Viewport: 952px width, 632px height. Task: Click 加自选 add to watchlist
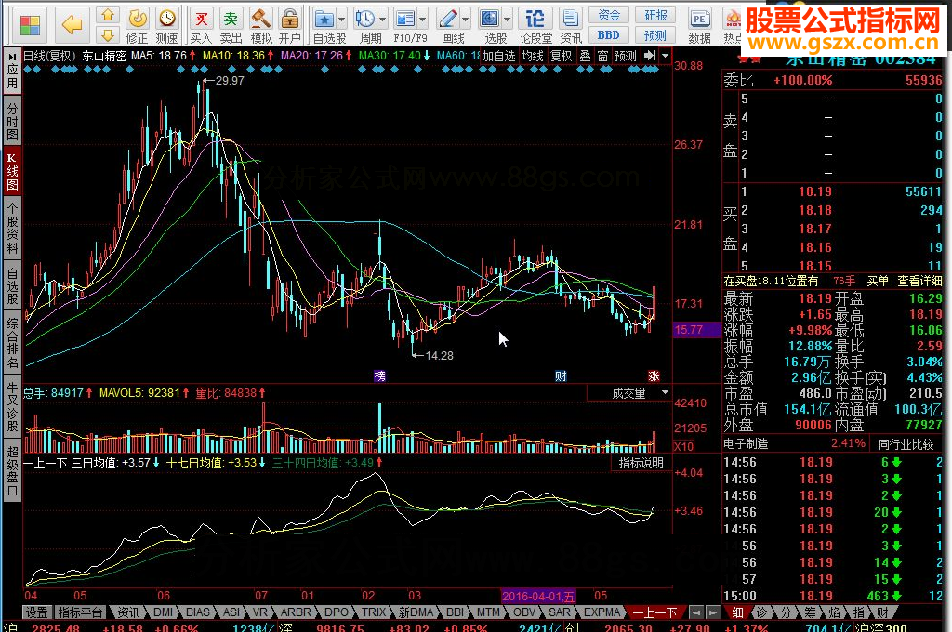tap(499, 56)
